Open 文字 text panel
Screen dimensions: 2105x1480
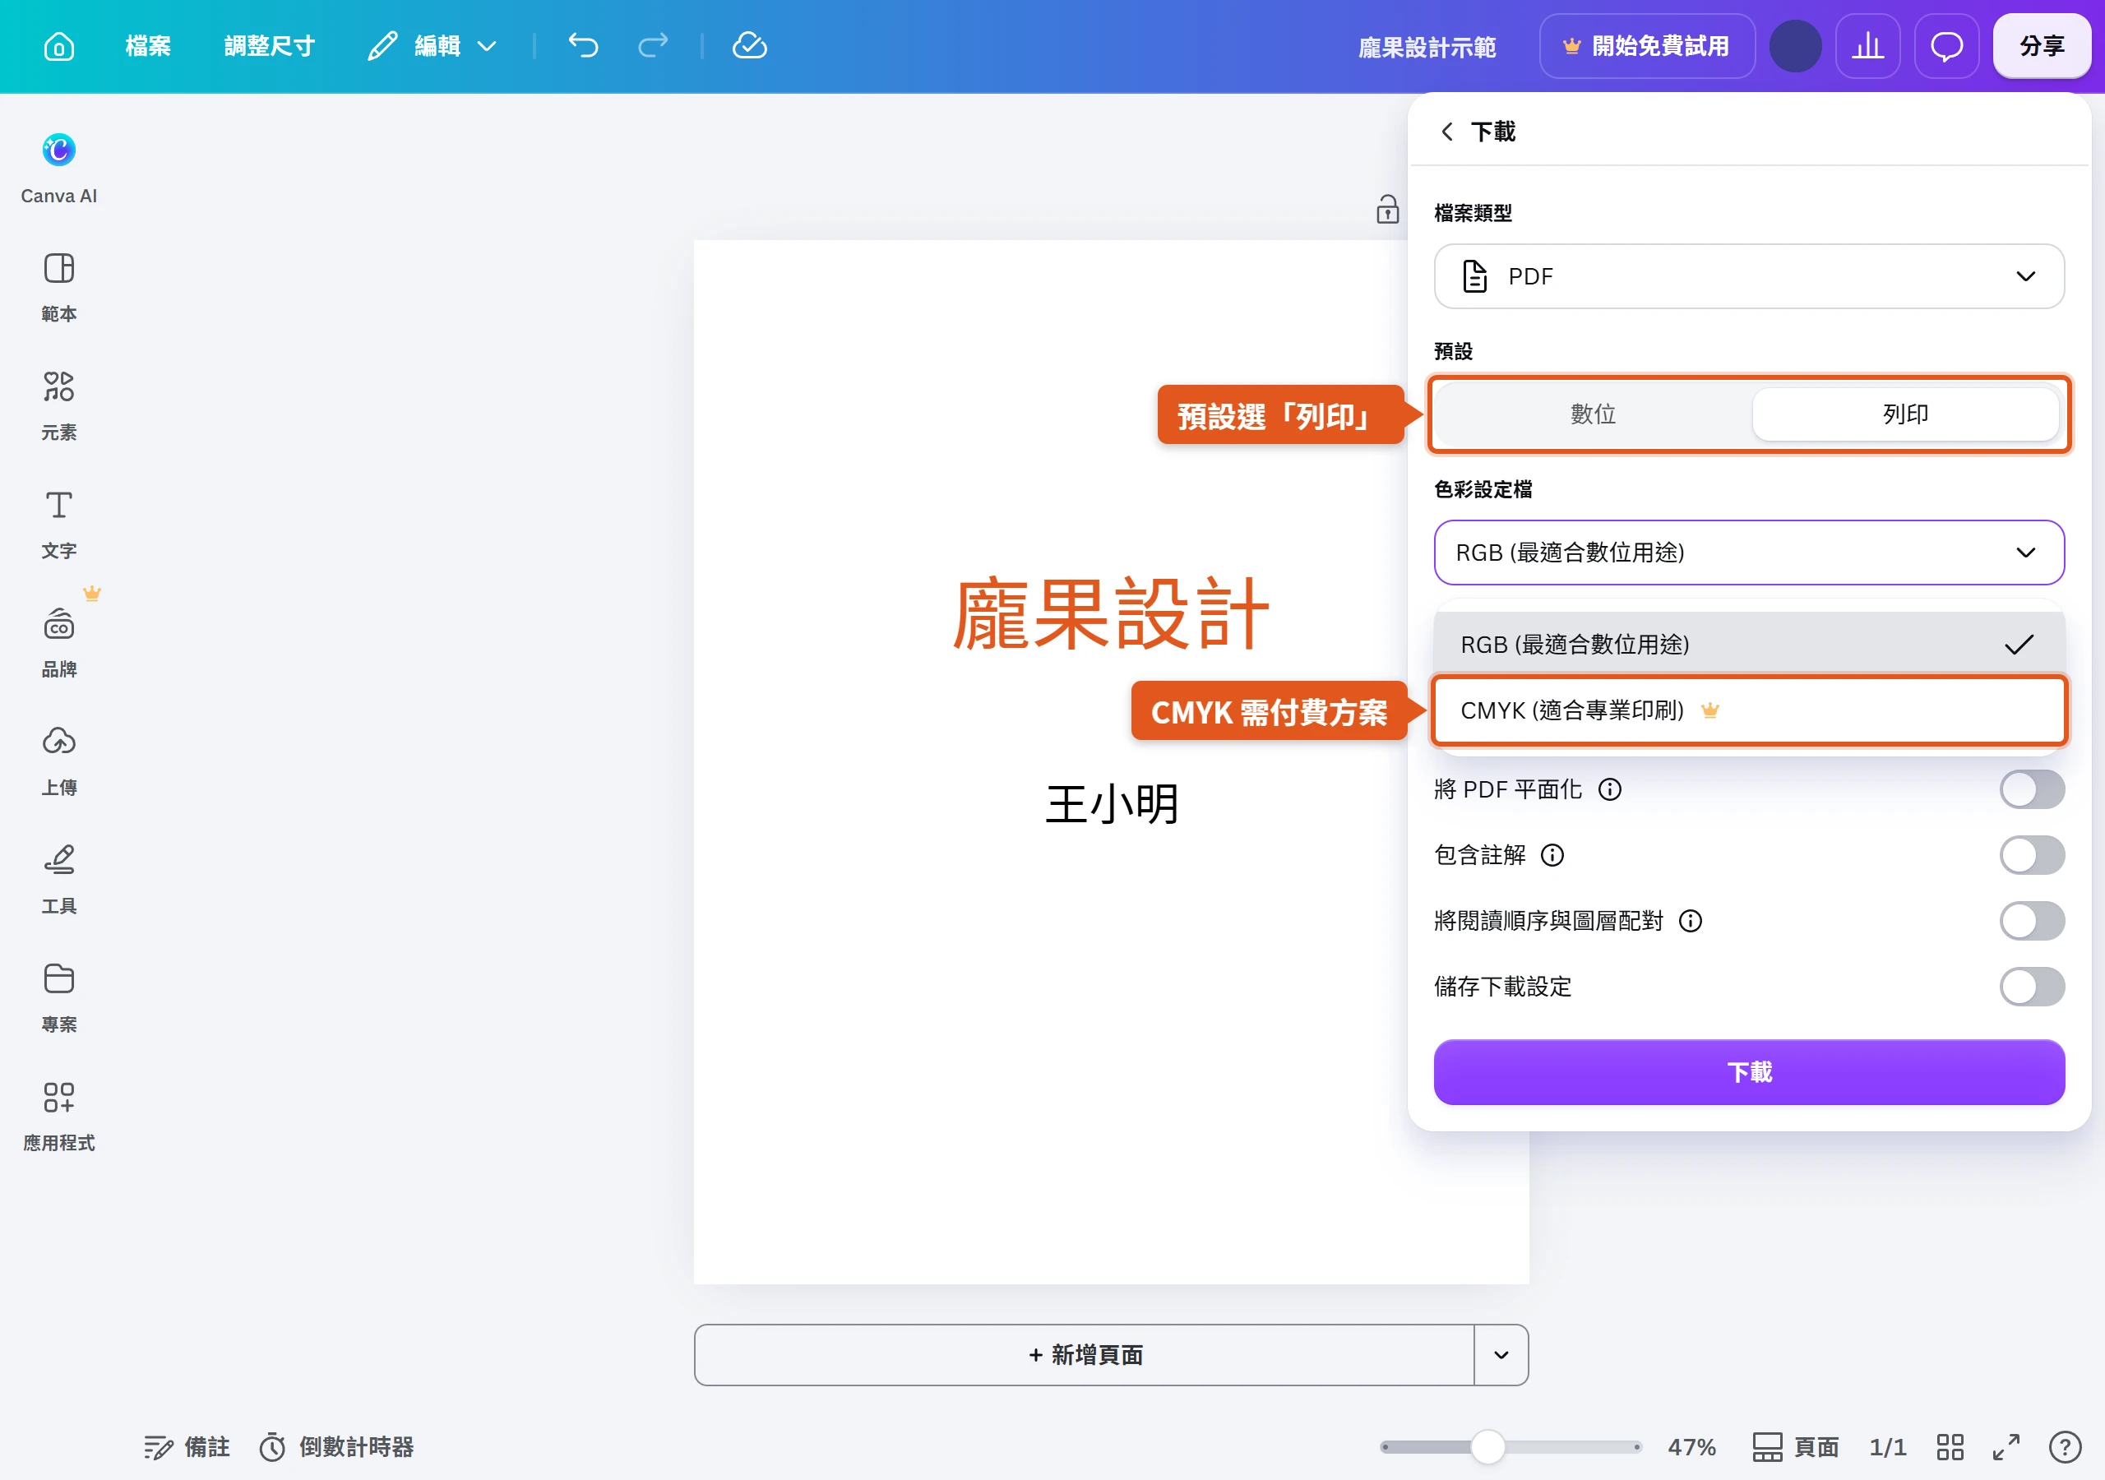58,524
